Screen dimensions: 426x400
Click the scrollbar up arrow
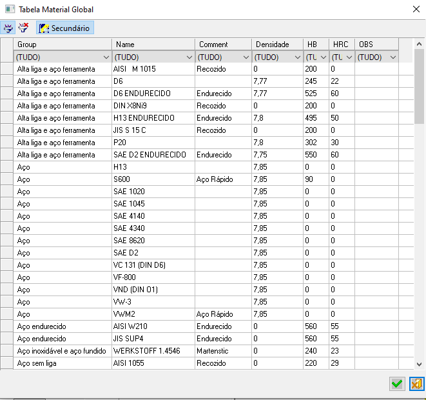click(x=419, y=44)
